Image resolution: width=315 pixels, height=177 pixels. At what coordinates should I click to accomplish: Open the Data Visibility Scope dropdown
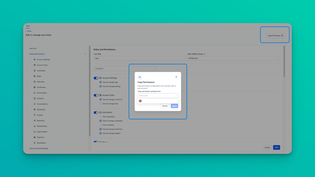tap(234, 58)
